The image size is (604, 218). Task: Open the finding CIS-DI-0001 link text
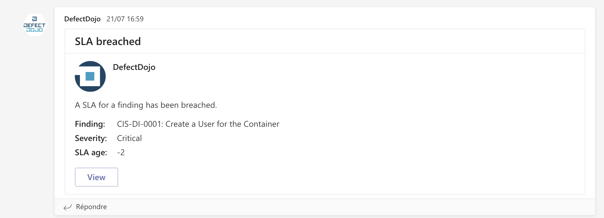coord(198,124)
